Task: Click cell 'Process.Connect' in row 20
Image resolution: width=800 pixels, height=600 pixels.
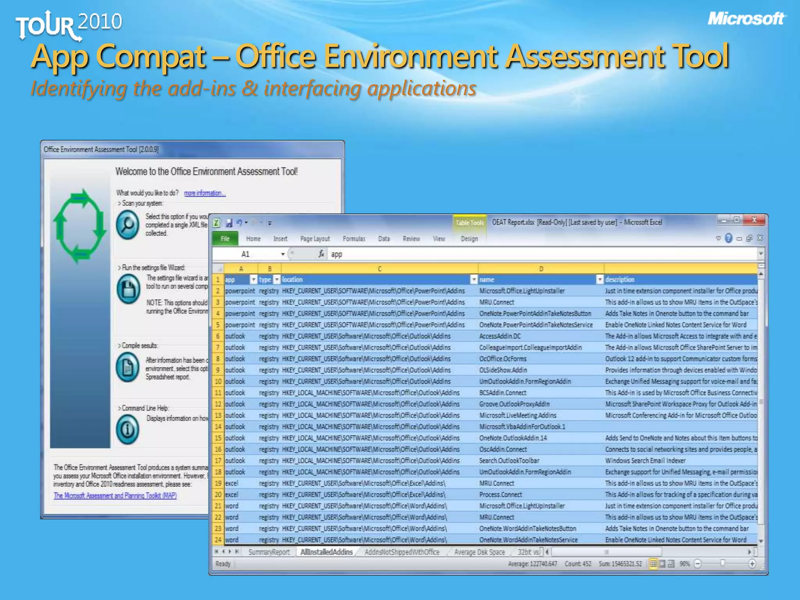Action: 541,495
